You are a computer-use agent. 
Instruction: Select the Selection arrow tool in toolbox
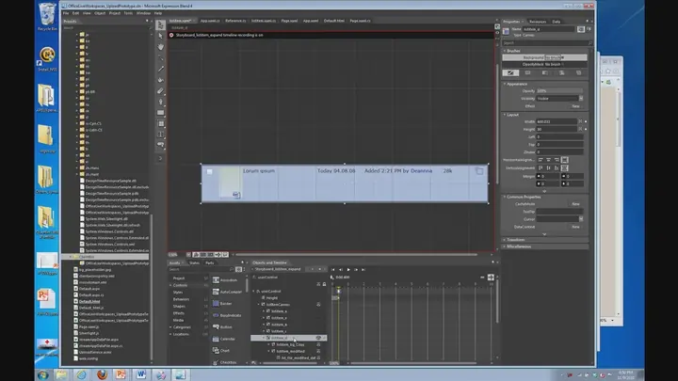160,25
